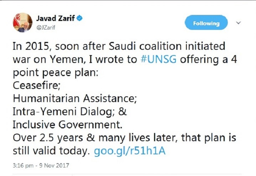Follow the goo.gl/r51h1A short link

130,151
